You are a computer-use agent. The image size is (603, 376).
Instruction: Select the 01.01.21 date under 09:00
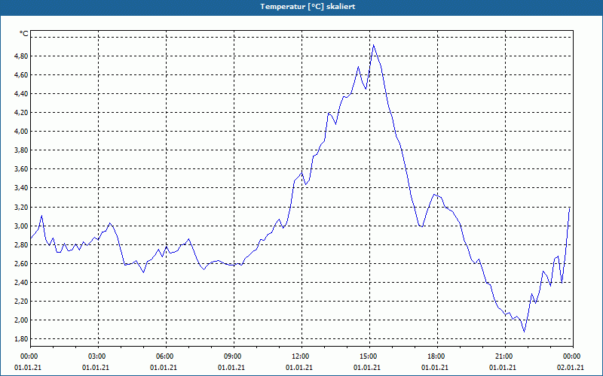231,368
